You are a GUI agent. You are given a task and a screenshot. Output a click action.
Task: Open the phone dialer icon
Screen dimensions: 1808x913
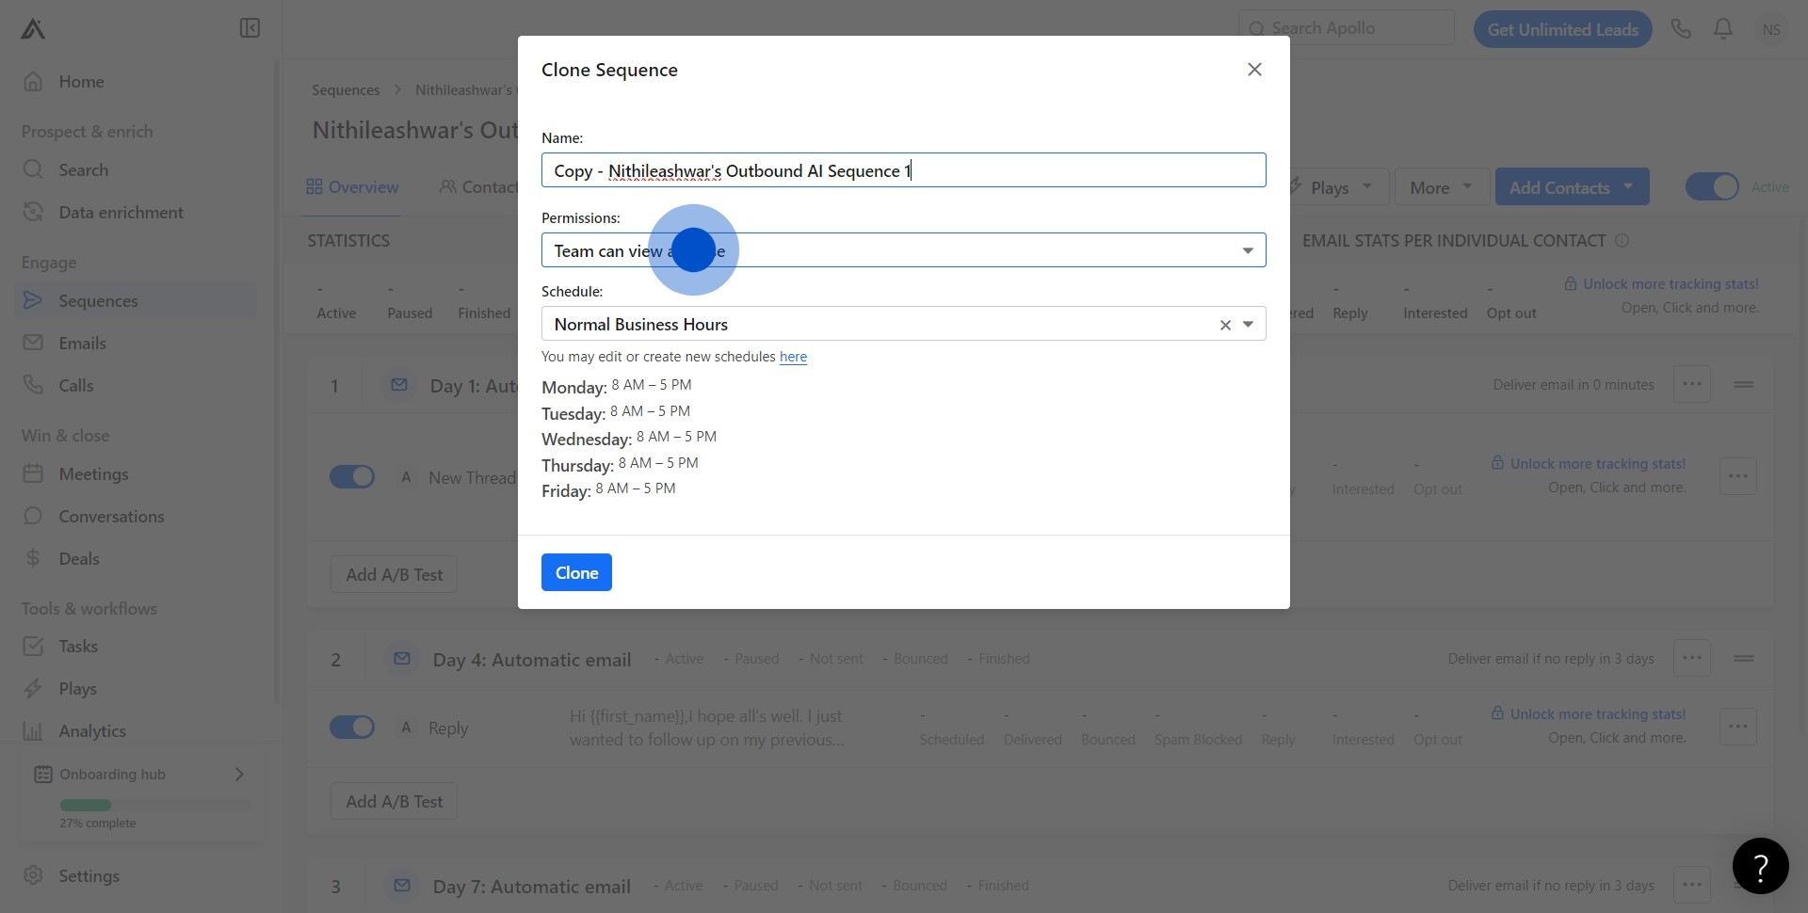[1681, 29]
